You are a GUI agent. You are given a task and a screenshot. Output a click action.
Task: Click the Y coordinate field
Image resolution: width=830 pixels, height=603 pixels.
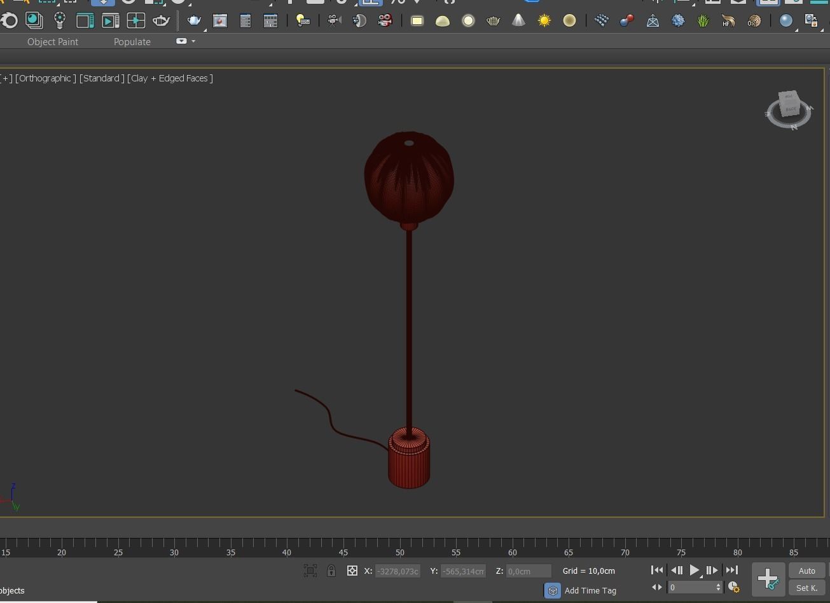pos(463,571)
